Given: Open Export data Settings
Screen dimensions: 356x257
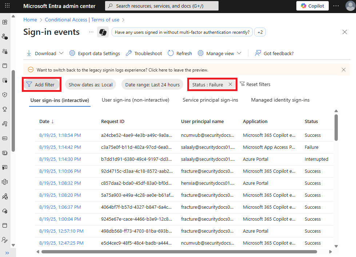Looking at the screenshot, I should (x=95, y=53).
